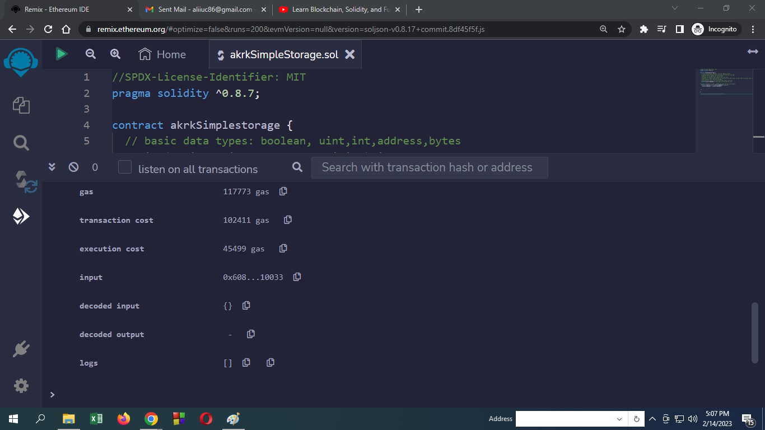This screenshot has height=430, width=765.
Task: Clear the terminal console
Action: tap(73, 167)
